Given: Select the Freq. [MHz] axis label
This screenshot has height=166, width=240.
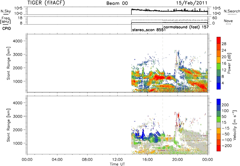Looking at the screenshot, I should click(6, 20).
